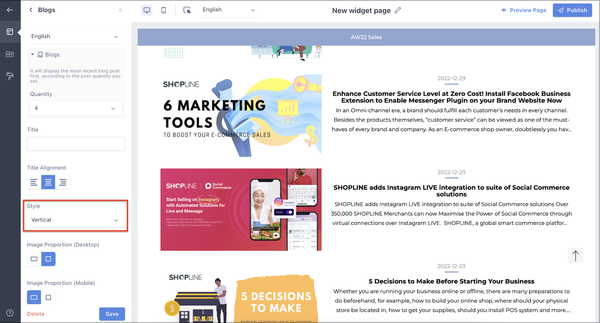Image resolution: width=600 pixels, height=323 pixels.
Task: Set title alignment to left
Action: click(34, 182)
